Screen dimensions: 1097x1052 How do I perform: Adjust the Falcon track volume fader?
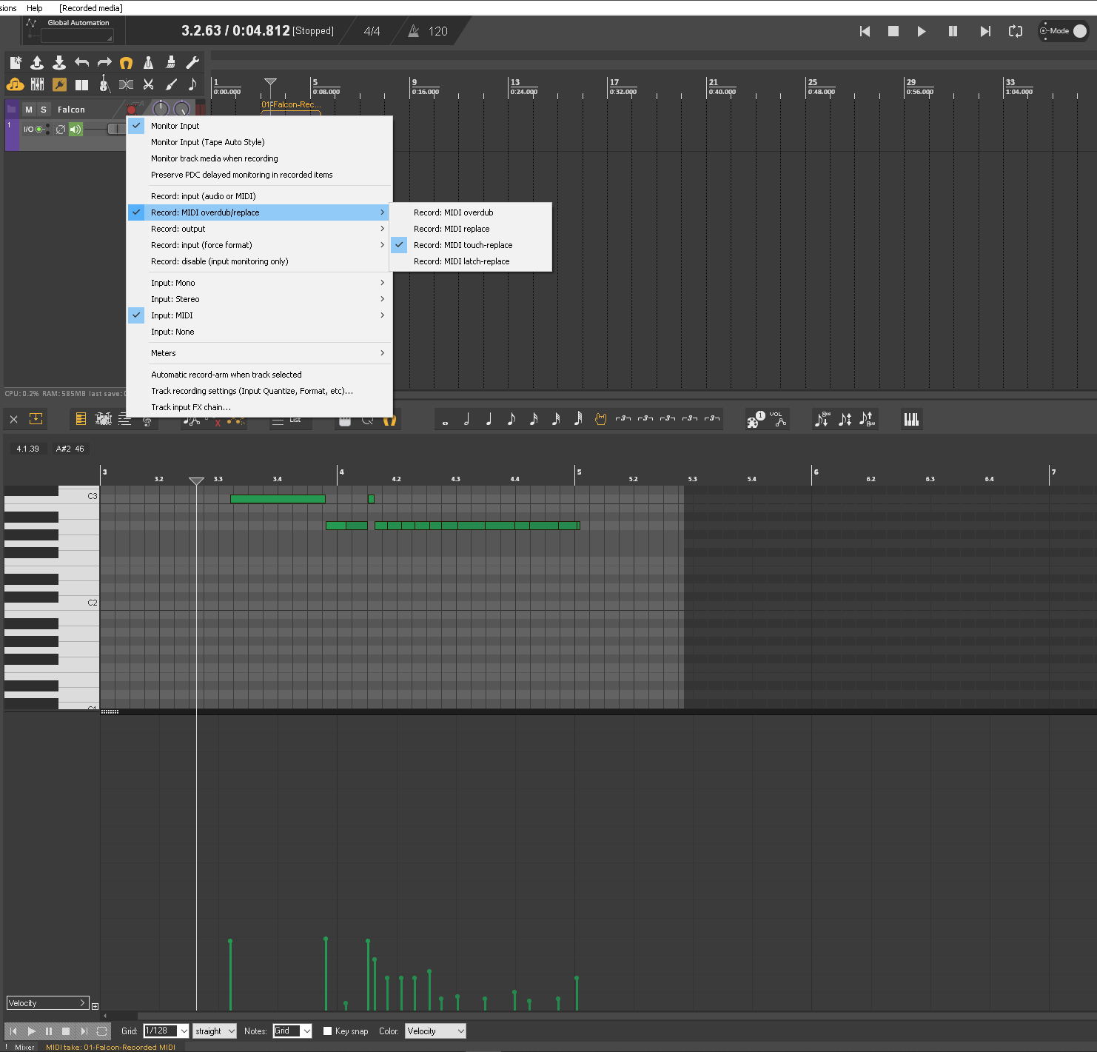(115, 130)
